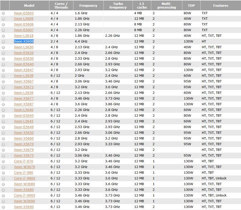
Task: Select the radio button for Xeon X5647
Action: [x=3, y=70]
